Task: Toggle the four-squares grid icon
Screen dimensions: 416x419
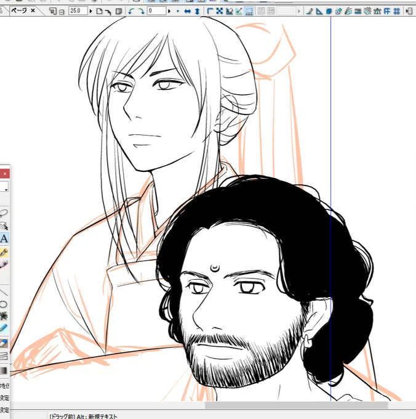Action: pos(220,11)
